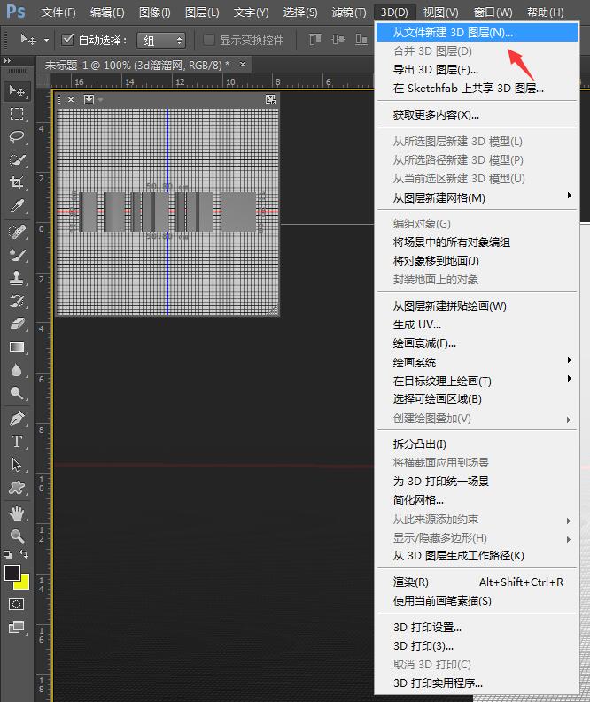
Task: Click the secondary view swap icon
Action: coord(270,99)
